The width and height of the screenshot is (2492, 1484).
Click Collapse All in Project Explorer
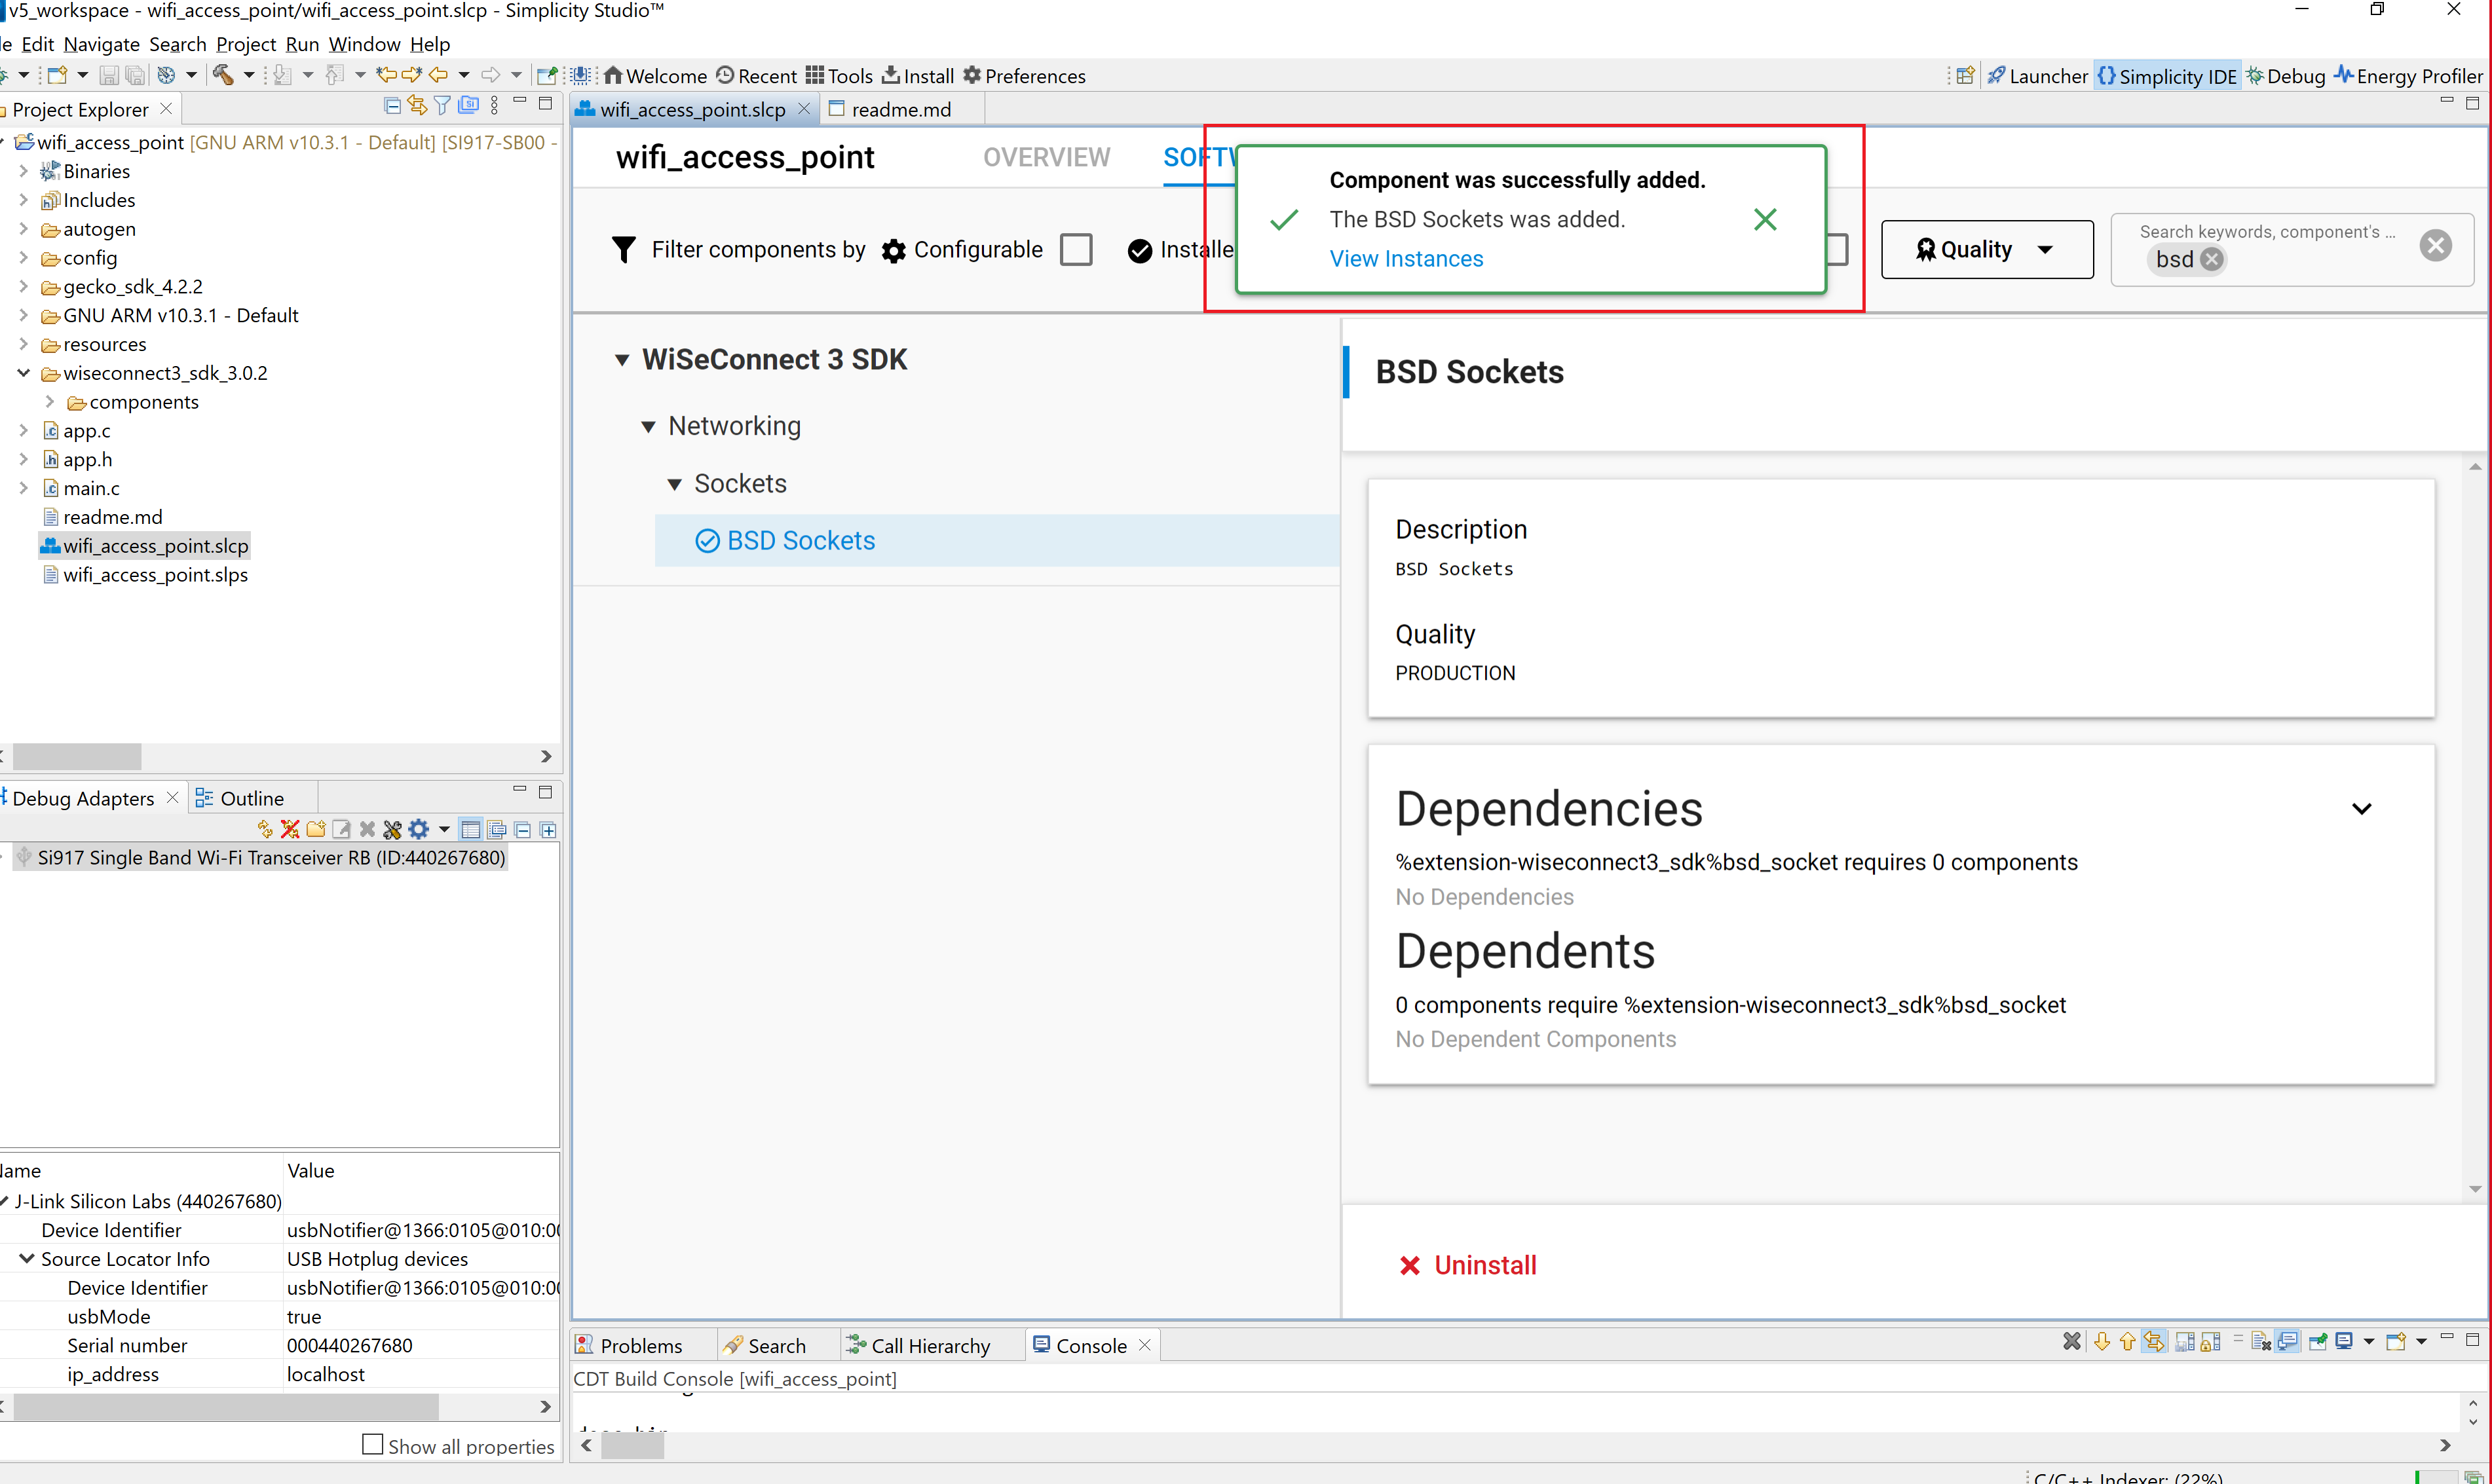[392, 106]
